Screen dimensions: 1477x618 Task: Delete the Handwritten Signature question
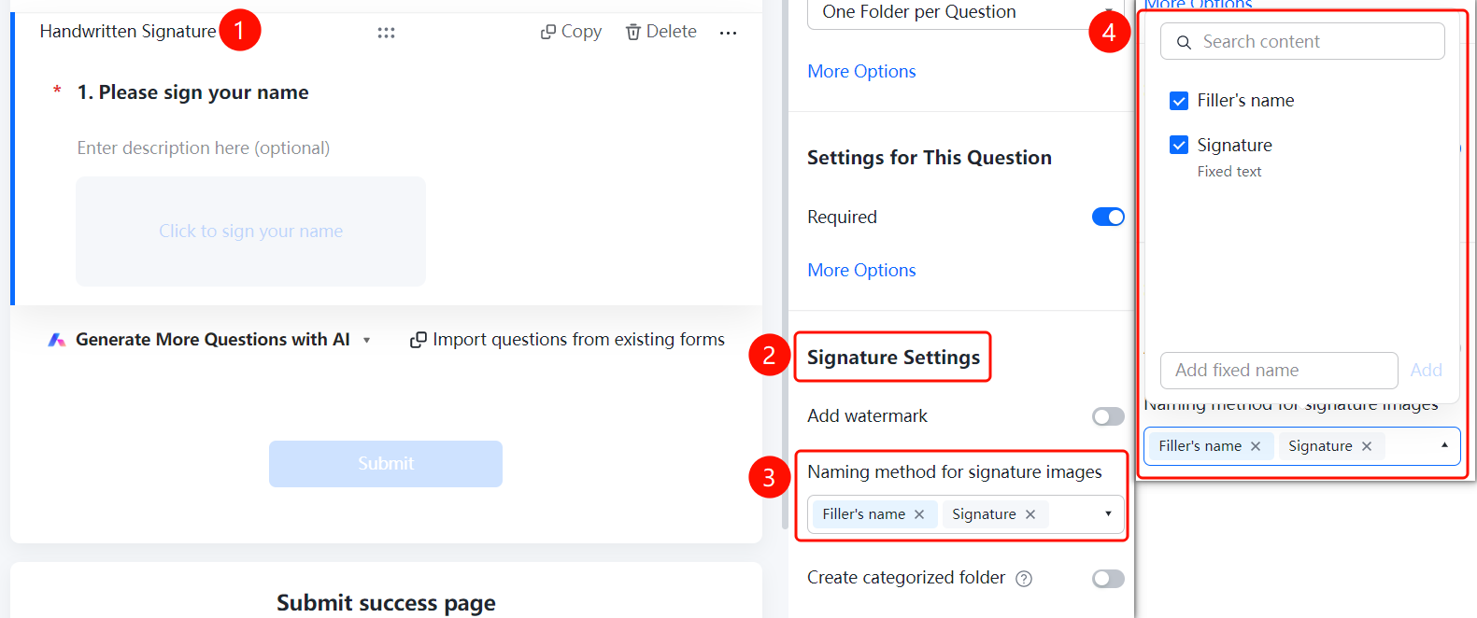(x=660, y=32)
